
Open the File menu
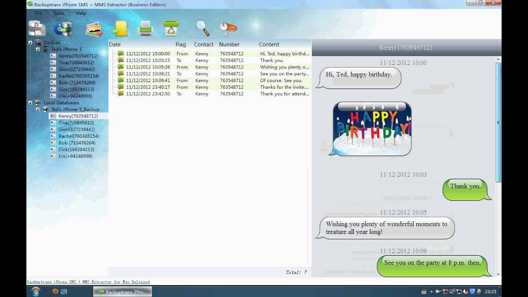pyautogui.click(x=38, y=13)
